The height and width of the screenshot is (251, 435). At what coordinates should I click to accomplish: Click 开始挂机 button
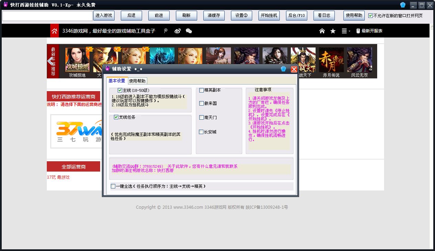(x=269, y=15)
